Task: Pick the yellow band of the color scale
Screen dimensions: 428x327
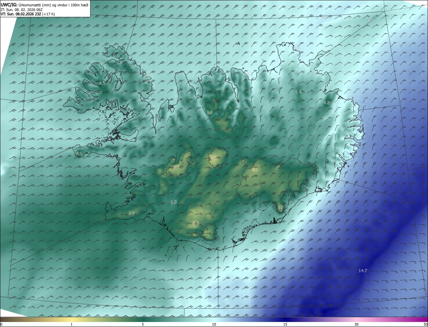Action: coord(72,319)
